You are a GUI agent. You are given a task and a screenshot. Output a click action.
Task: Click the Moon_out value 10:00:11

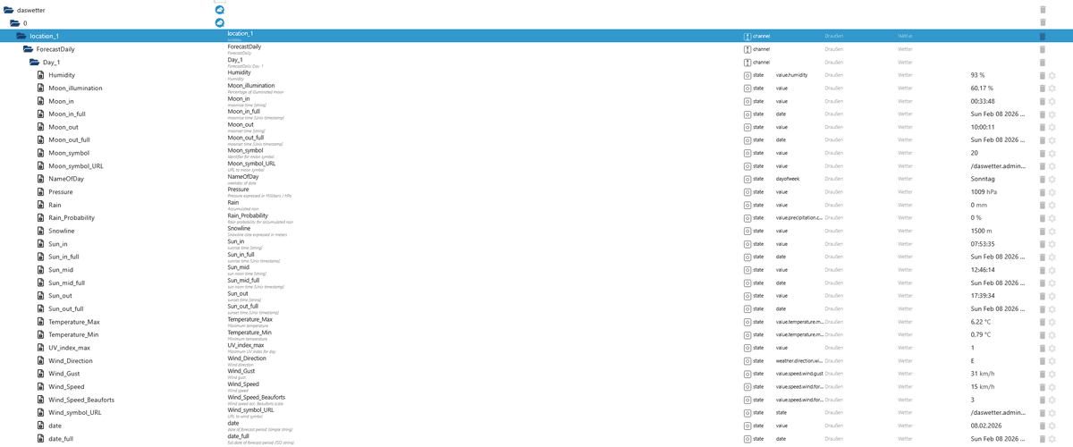tap(983, 127)
